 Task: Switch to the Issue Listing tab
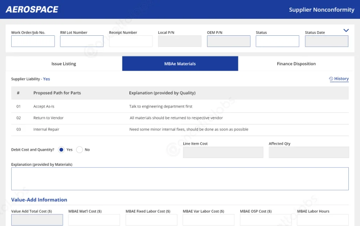point(64,64)
